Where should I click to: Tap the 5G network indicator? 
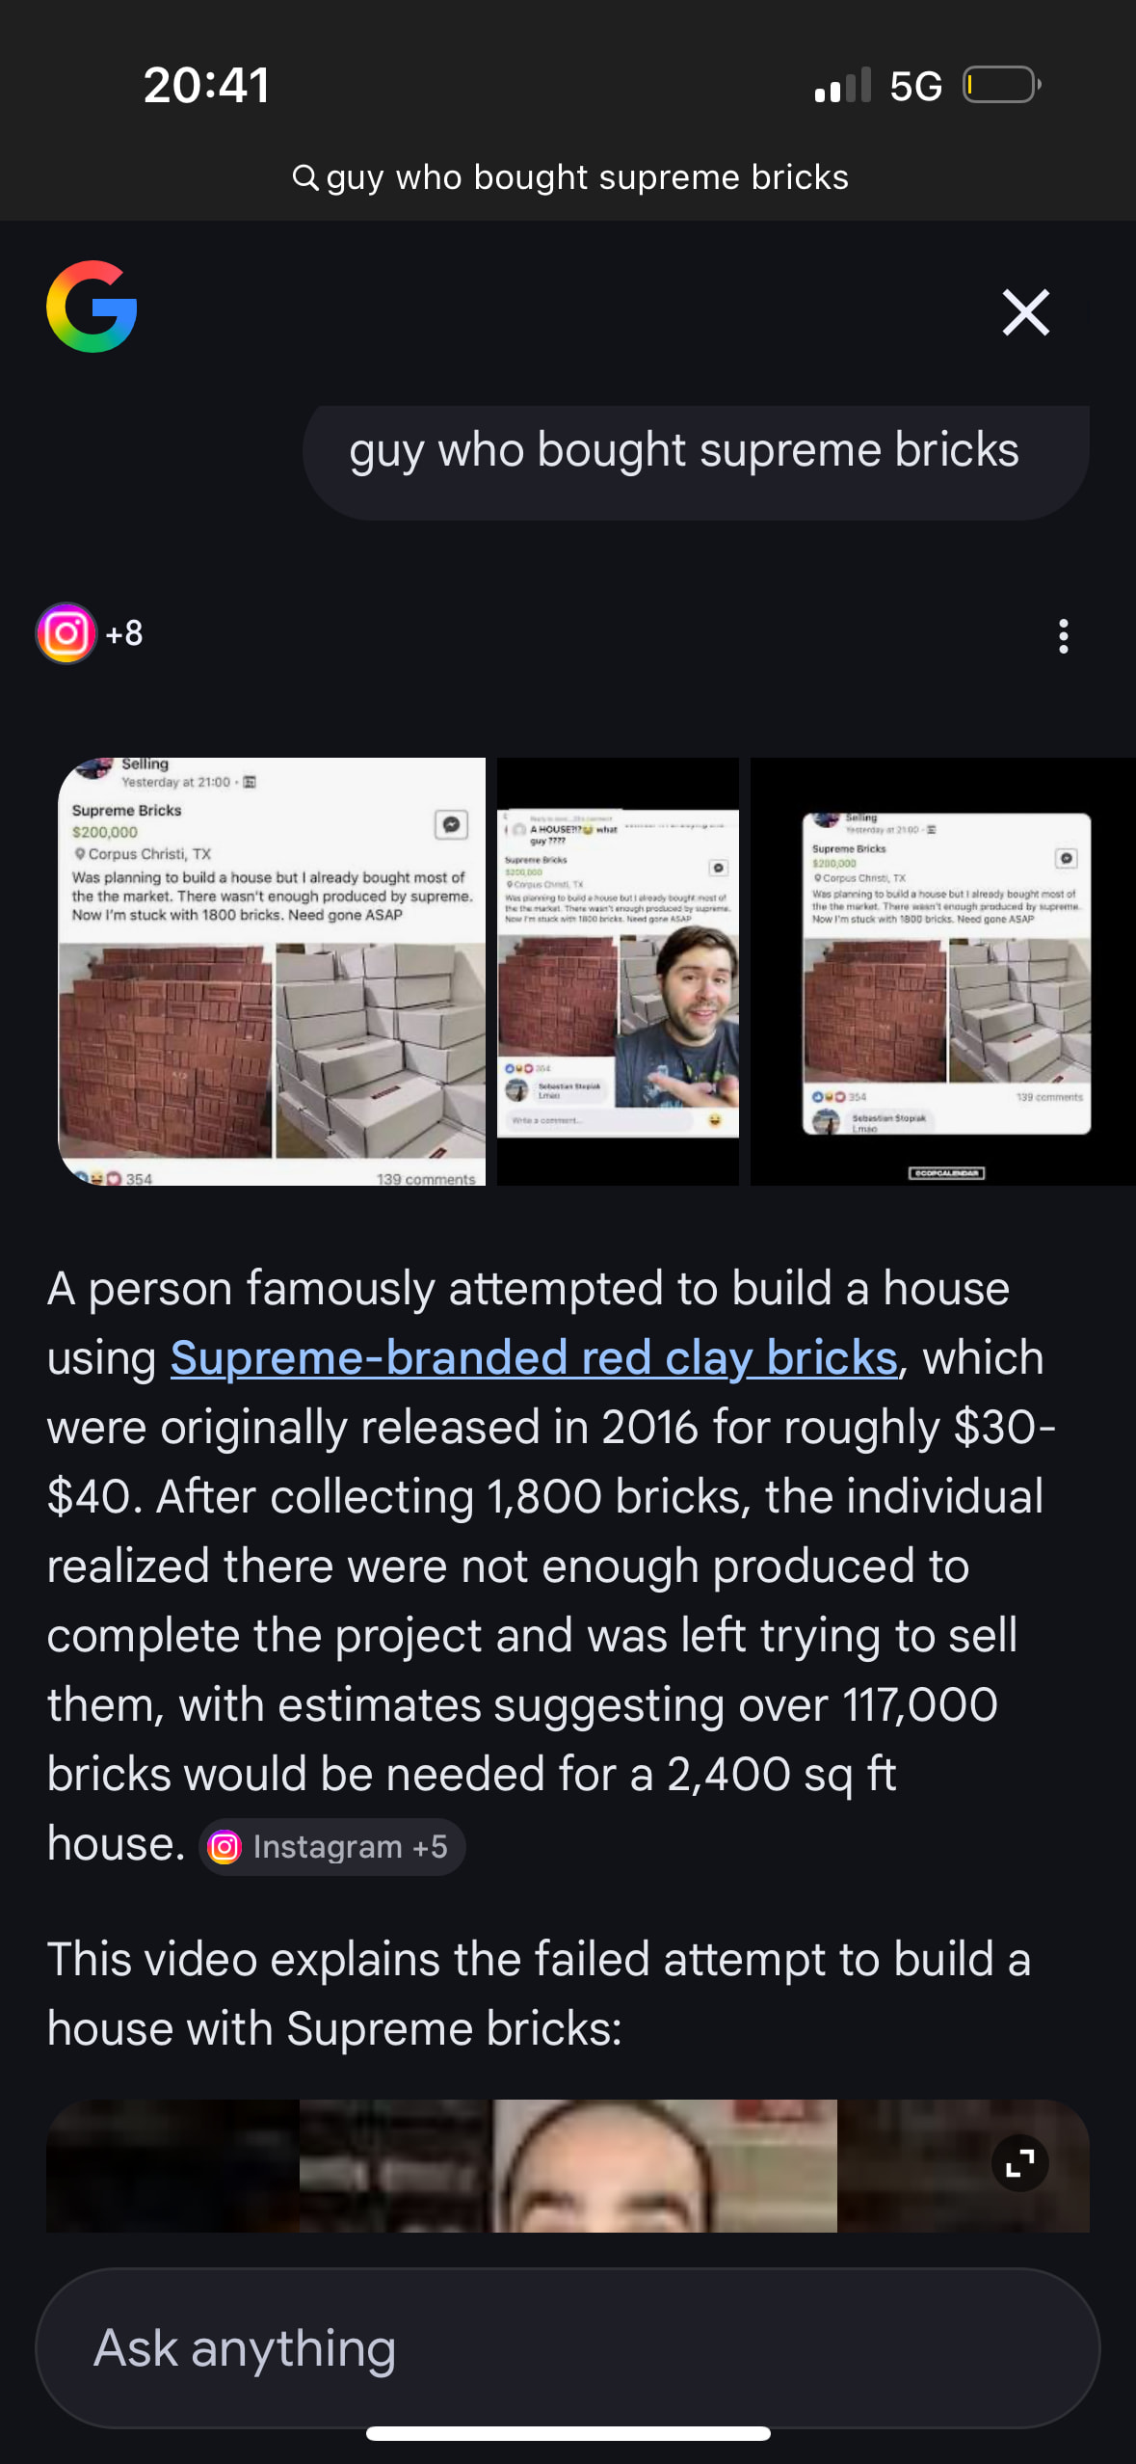pos(915,86)
